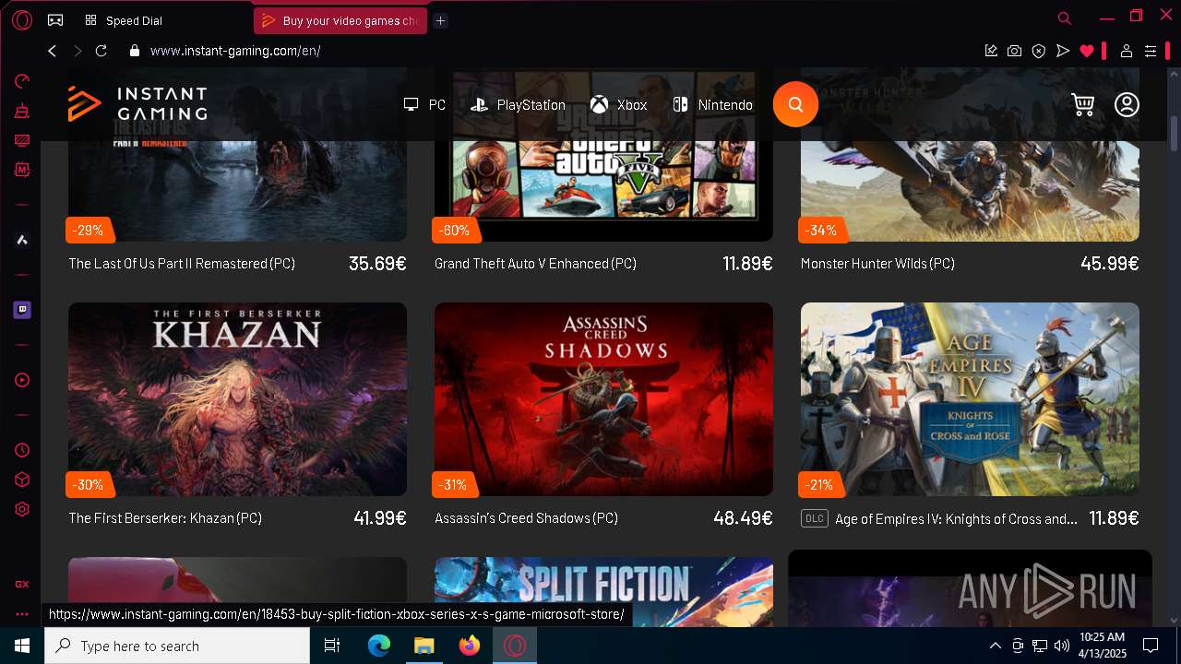The height and width of the screenshot is (664, 1181).
Task: Open the Player icon in sidebar
Action: (22, 380)
